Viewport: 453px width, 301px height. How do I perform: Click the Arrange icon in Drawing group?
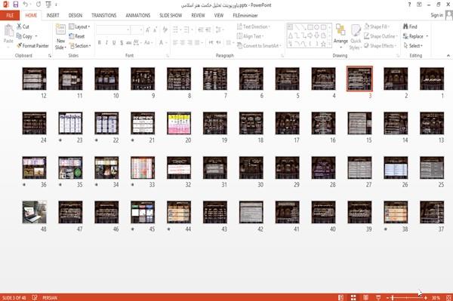tap(341, 30)
